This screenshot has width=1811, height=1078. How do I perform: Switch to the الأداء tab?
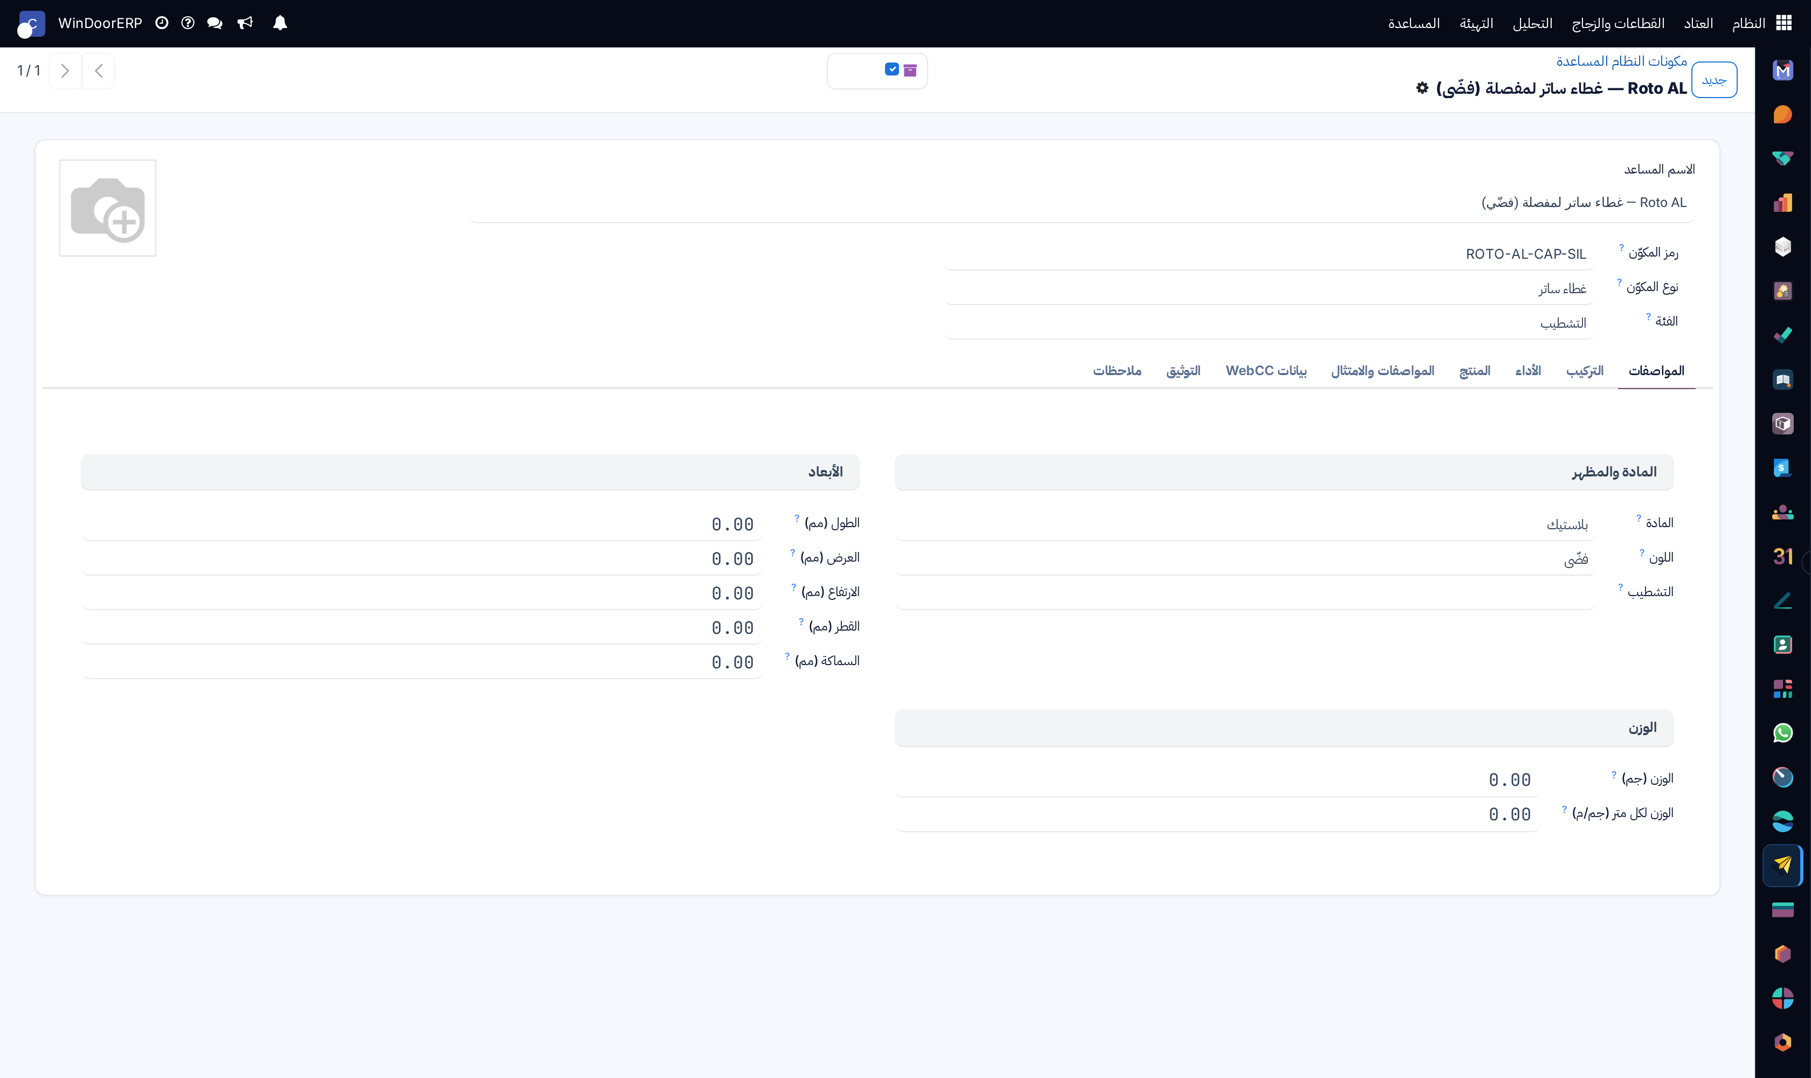coord(1527,370)
